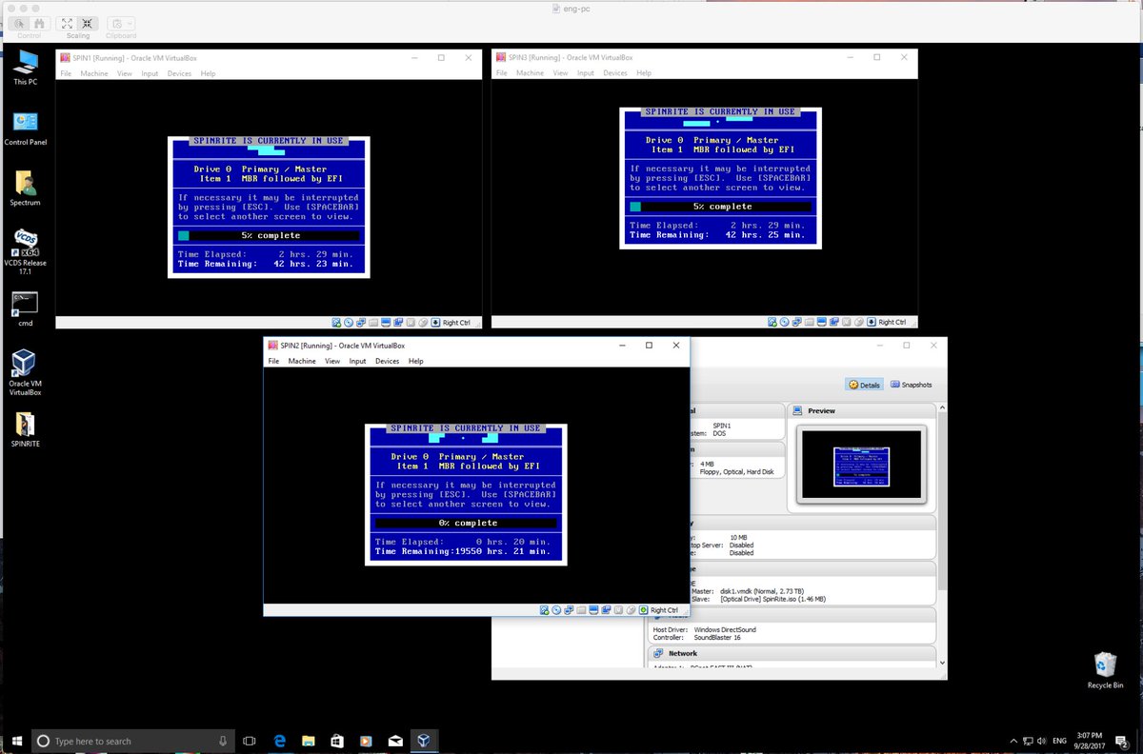Viewport: 1143px width, 754px height.
Task: Select This PC desktop icon
Action: (26, 68)
